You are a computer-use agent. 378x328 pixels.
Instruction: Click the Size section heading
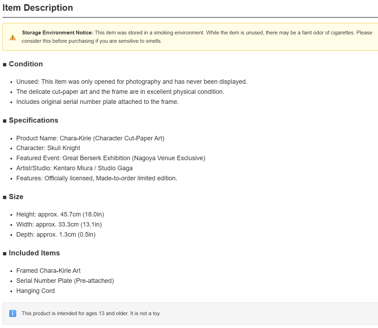pyautogui.click(x=16, y=197)
